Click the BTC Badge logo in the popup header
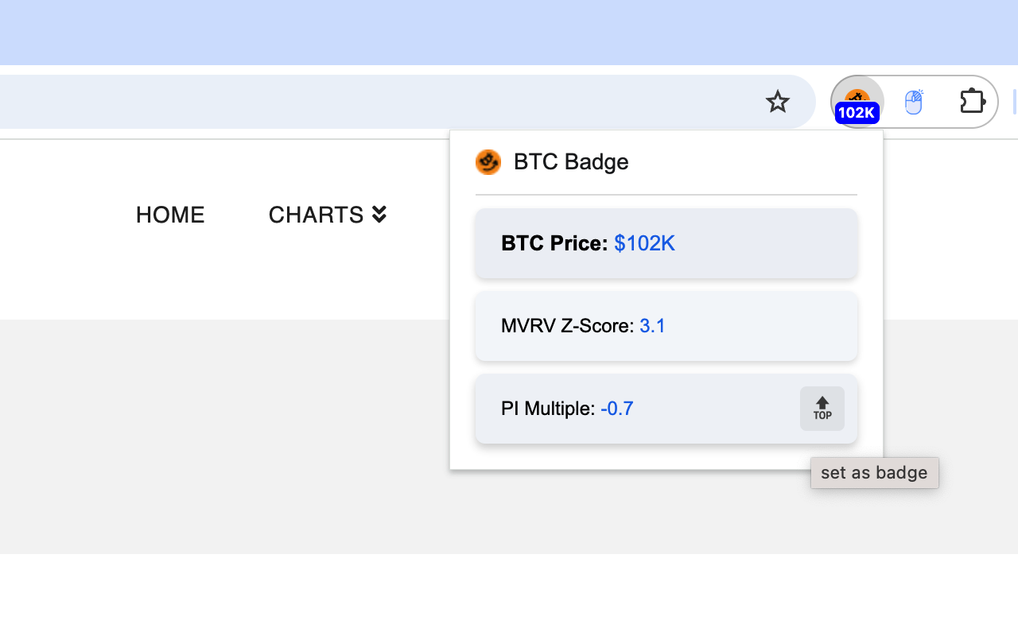 pos(488,161)
